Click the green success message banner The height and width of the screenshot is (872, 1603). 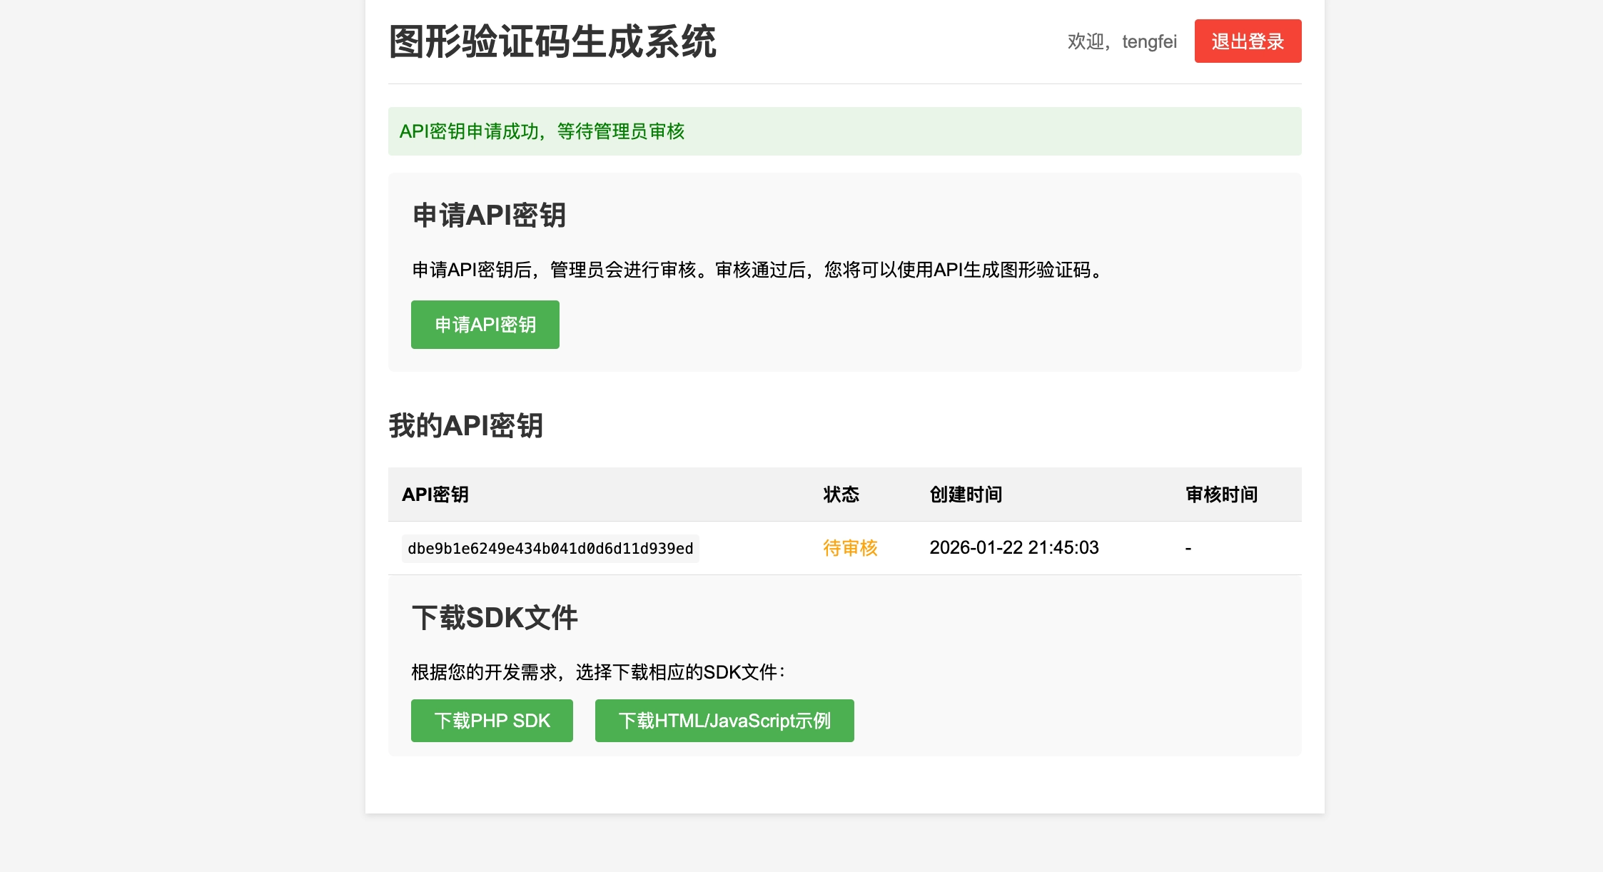pyautogui.click(x=844, y=131)
